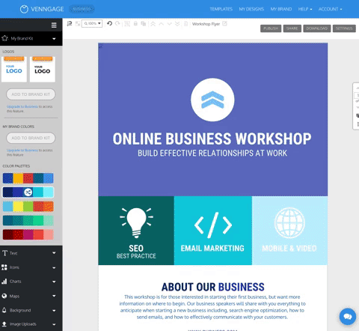The image size is (359, 331).
Task: Click the shuffle icon on the navy palette
Action: [28, 192]
